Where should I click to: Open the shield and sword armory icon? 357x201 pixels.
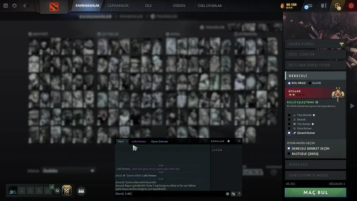point(324,5)
